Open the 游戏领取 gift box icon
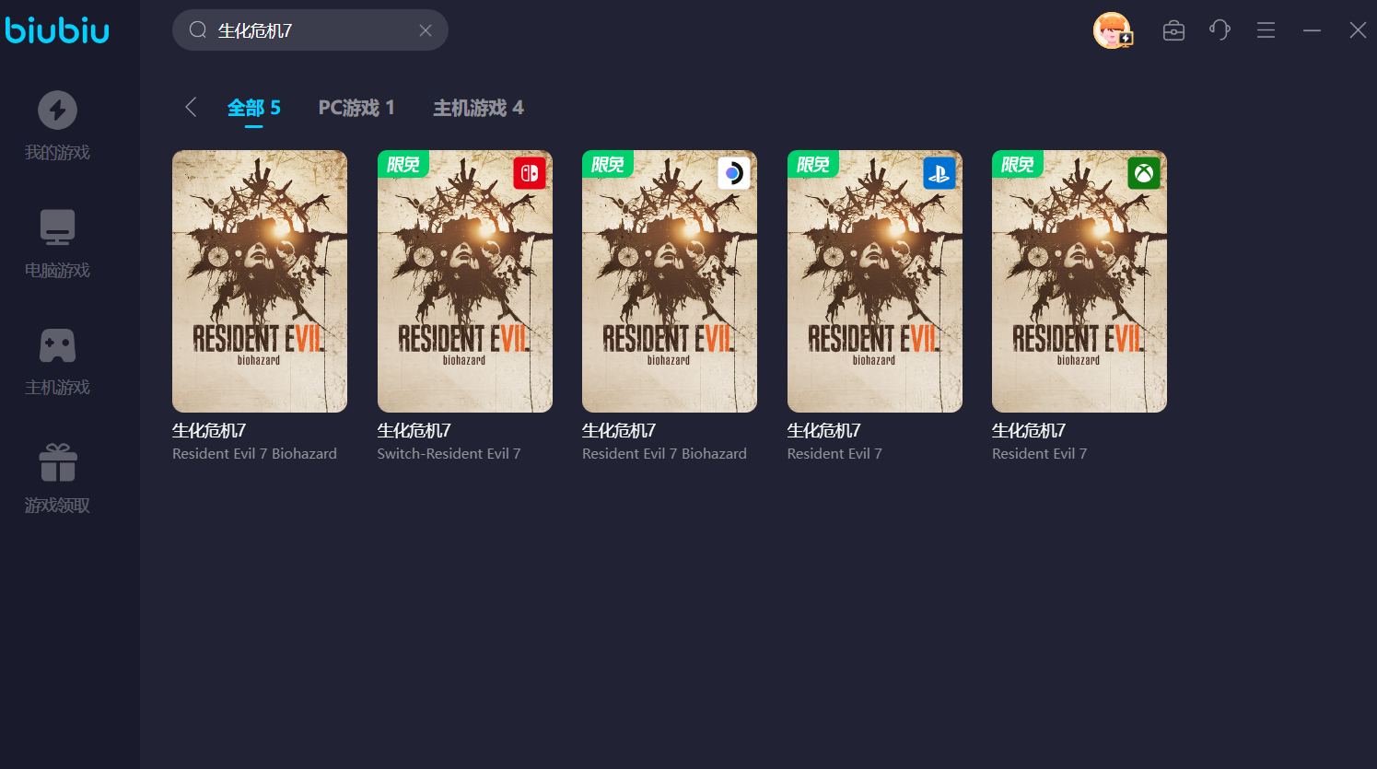 [57, 462]
